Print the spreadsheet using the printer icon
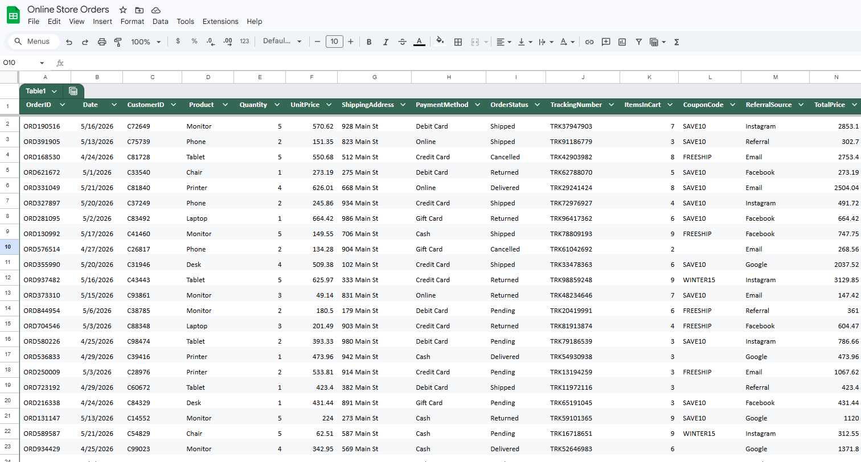The width and height of the screenshot is (861, 462). click(102, 42)
